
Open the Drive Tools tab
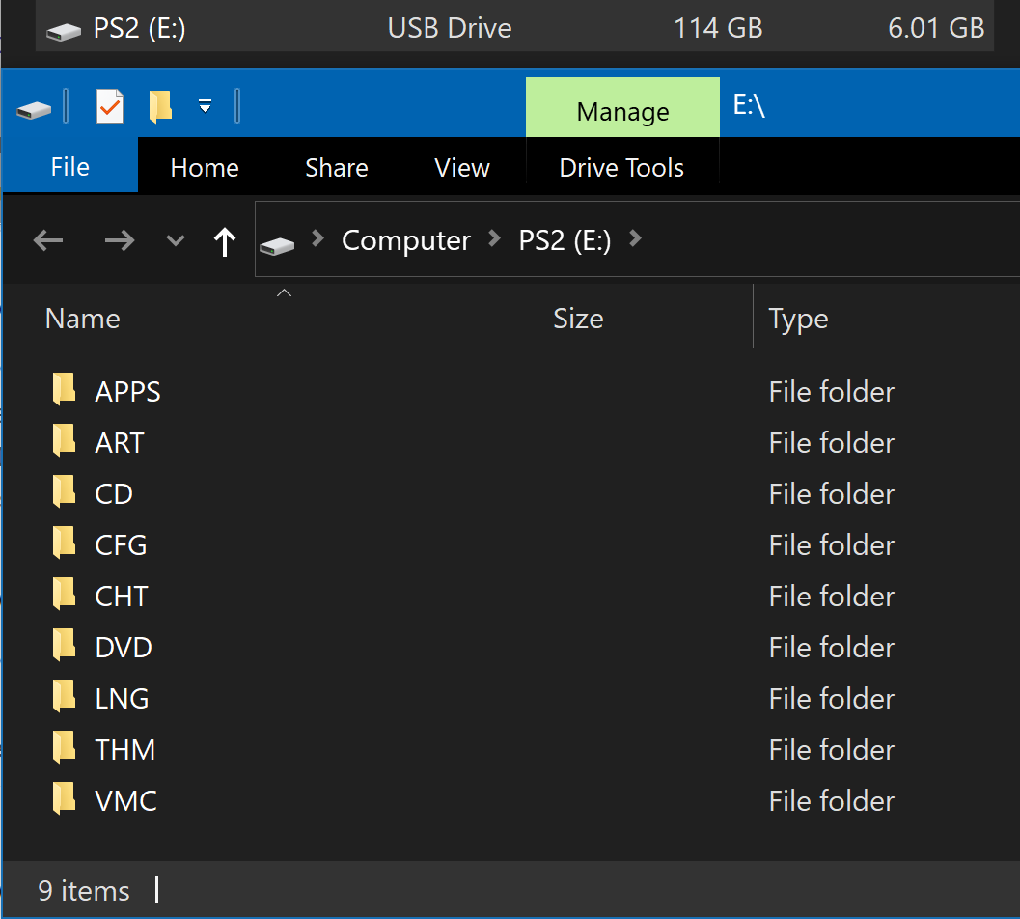[621, 168]
